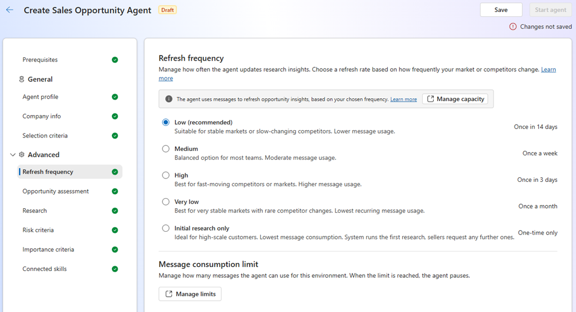This screenshot has width=576, height=312.
Task: Click the One-time only label
Action: [x=538, y=233]
